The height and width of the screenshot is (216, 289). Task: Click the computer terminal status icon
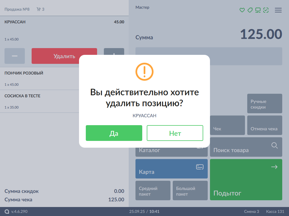258,10
